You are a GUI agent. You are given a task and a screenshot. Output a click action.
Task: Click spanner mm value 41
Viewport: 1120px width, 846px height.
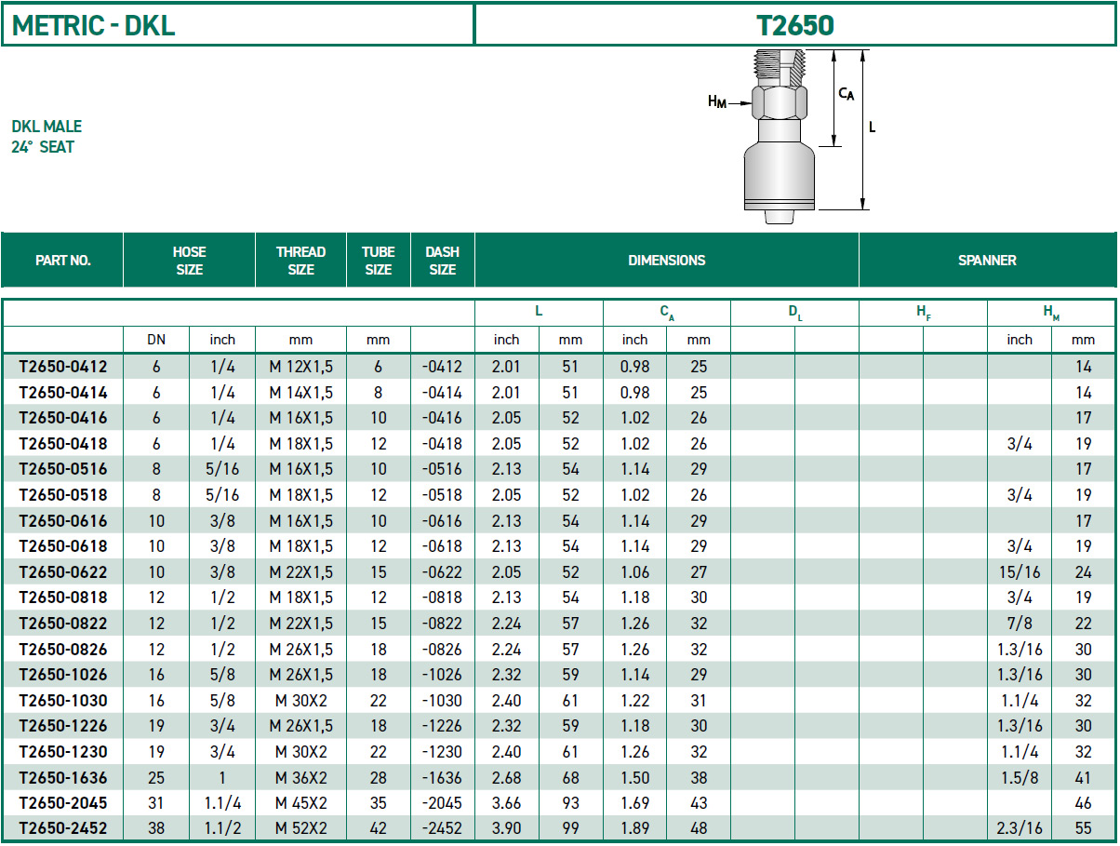1084,777
